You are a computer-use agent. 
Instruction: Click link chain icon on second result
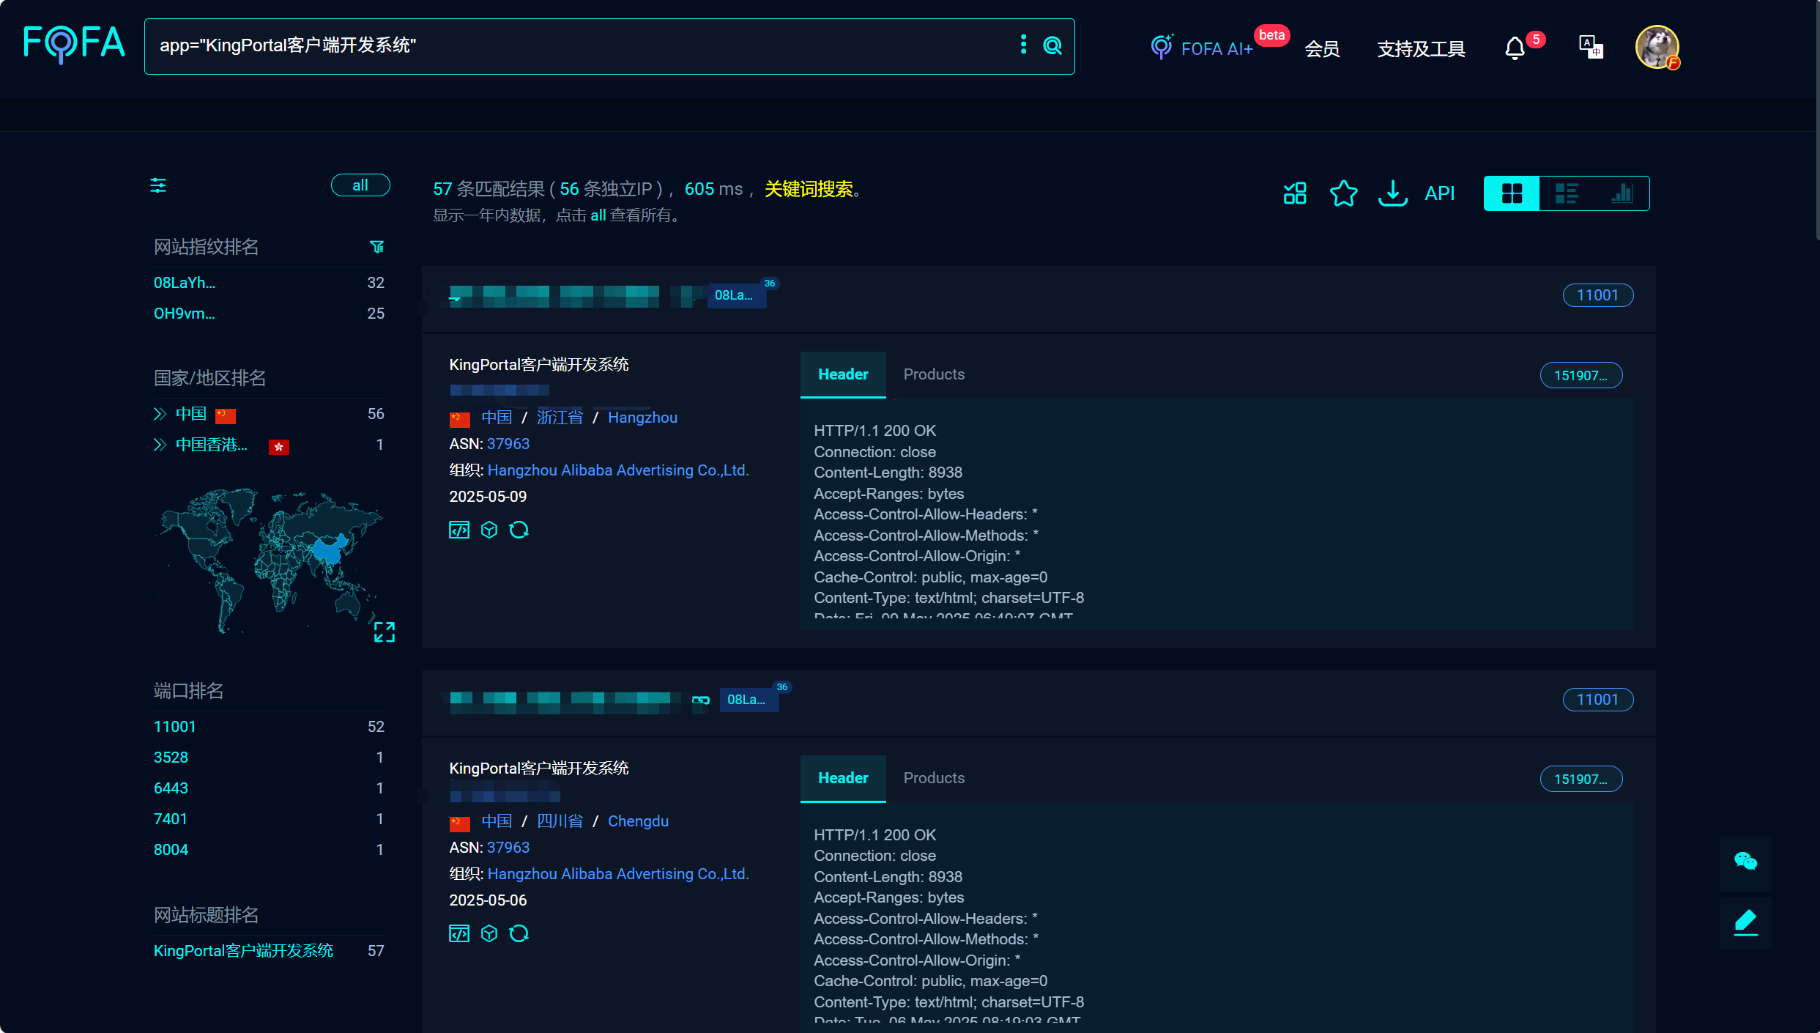[701, 700]
